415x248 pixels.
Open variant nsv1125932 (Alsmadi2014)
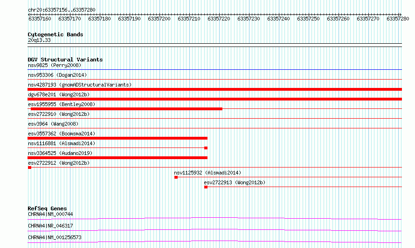pyautogui.click(x=207, y=173)
